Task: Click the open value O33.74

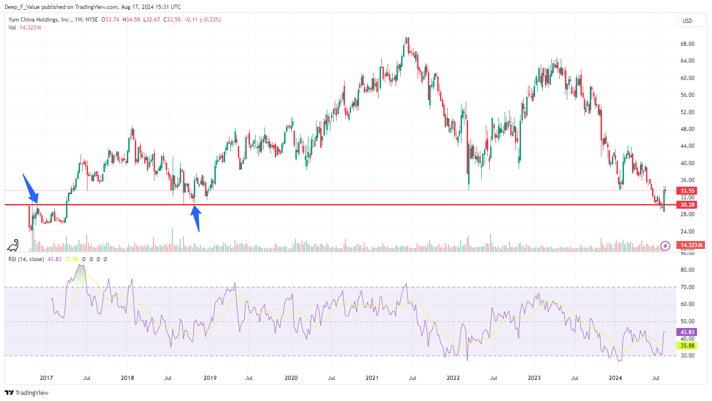Action: click(x=110, y=20)
